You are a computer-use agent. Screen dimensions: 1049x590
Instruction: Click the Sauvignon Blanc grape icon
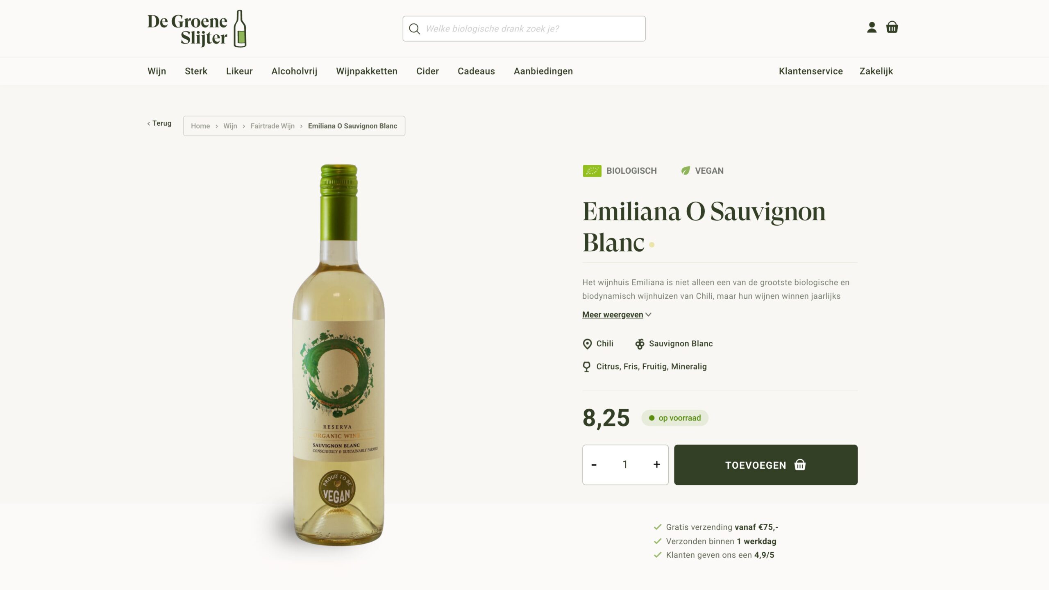pos(639,344)
